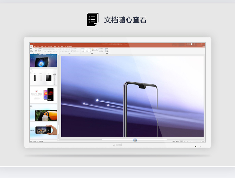Click the Find icon in Editing group
This screenshot has width=235, height=178.
coord(107,49)
